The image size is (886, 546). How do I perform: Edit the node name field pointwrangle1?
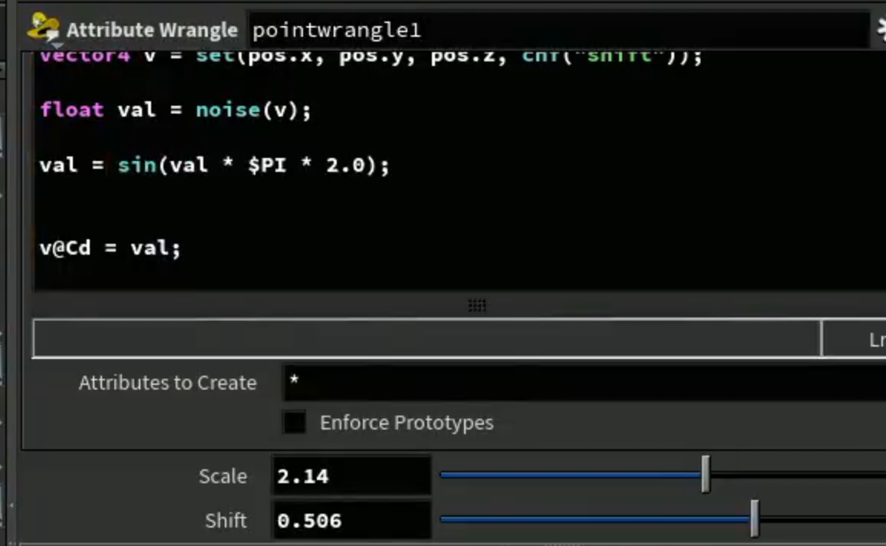(x=558, y=30)
